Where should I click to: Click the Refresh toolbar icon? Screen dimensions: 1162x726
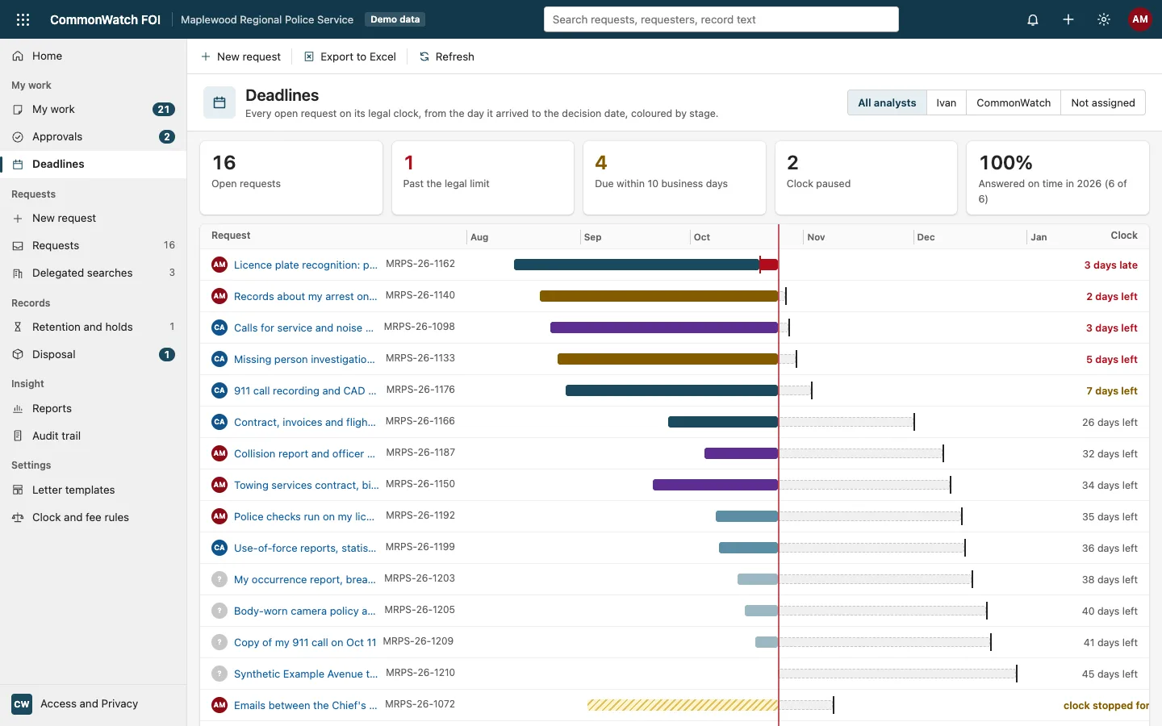pyautogui.click(x=424, y=56)
